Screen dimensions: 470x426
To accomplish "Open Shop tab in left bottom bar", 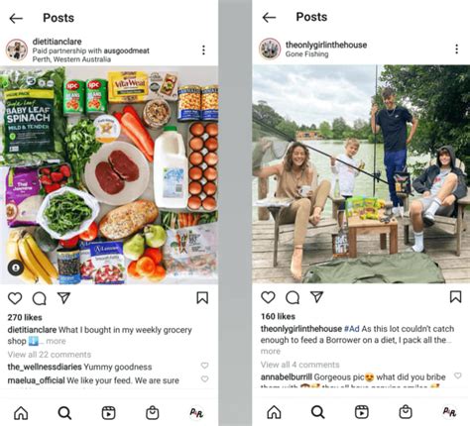I will (153, 413).
